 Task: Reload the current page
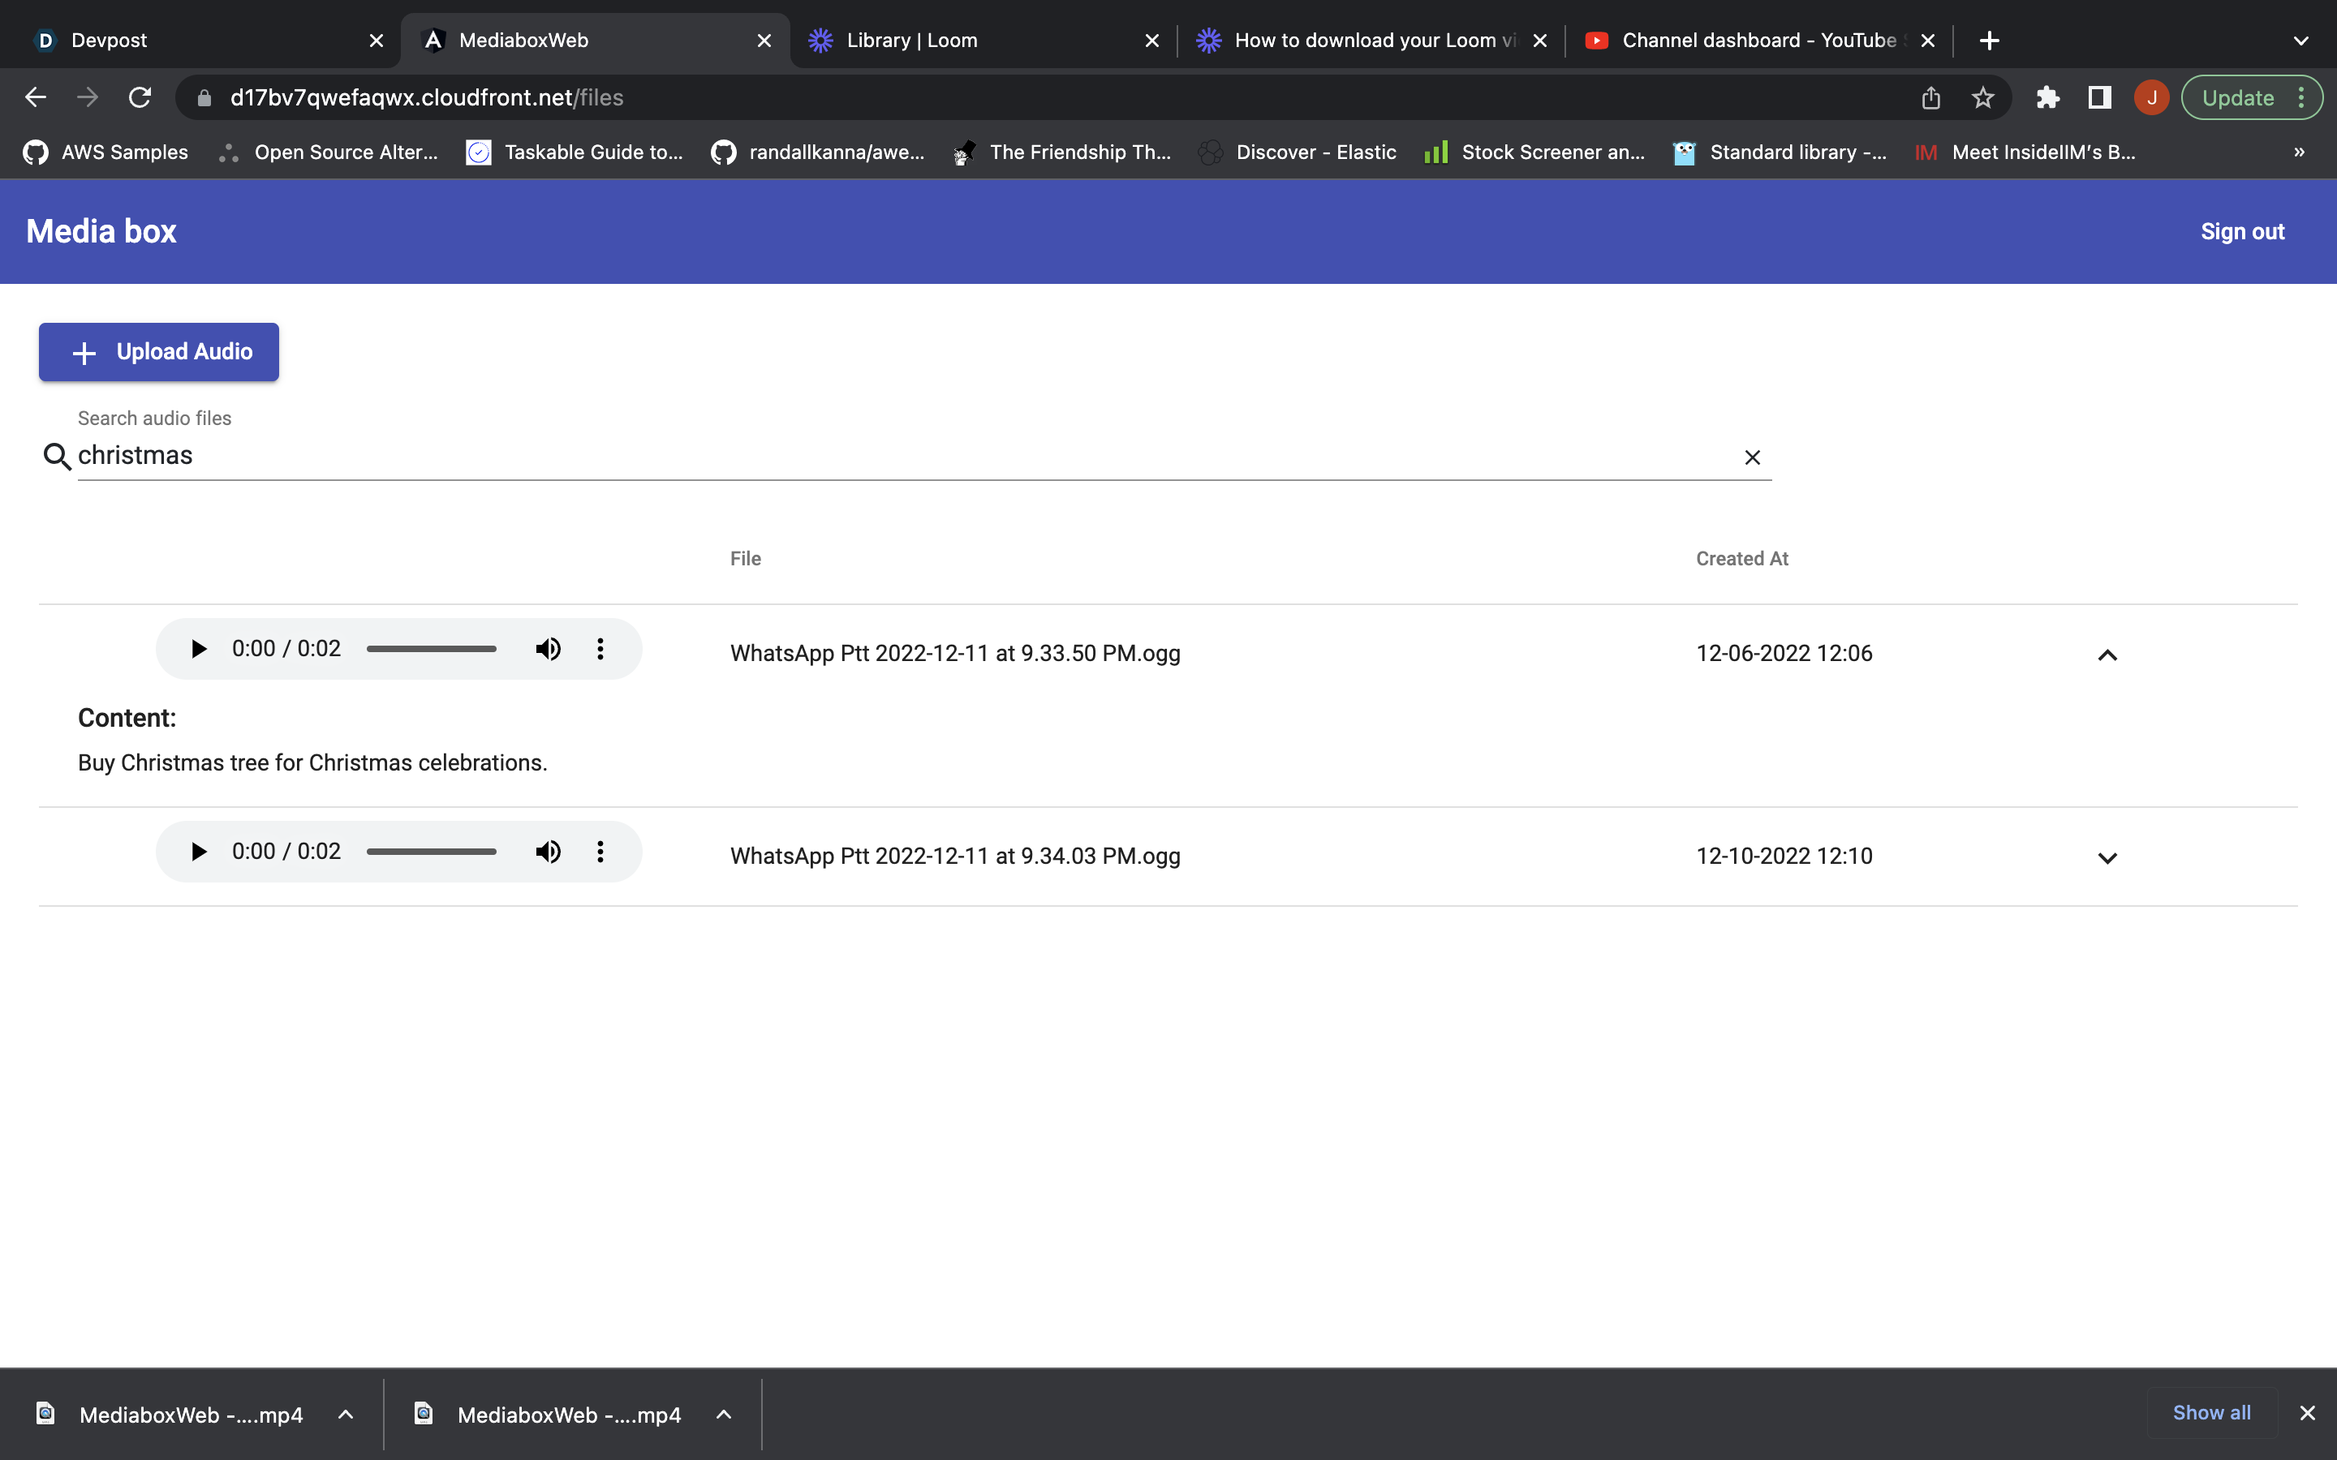tap(140, 97)
